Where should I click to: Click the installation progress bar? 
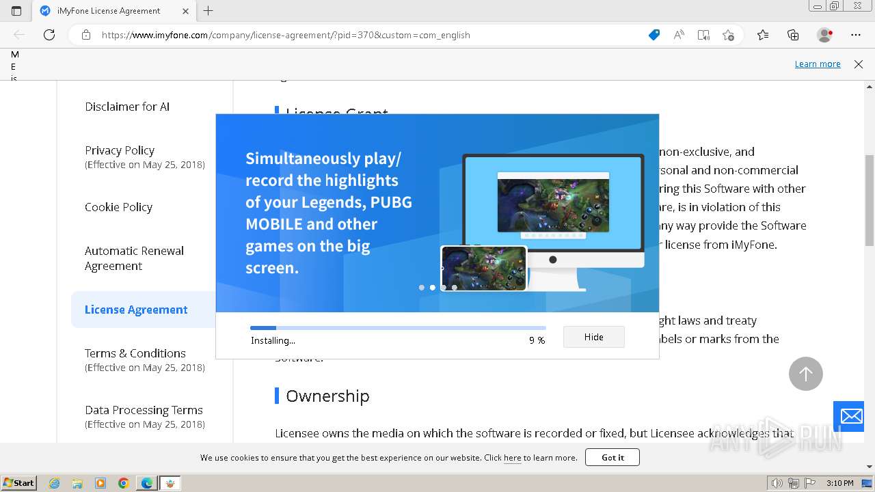click(398, 328)
